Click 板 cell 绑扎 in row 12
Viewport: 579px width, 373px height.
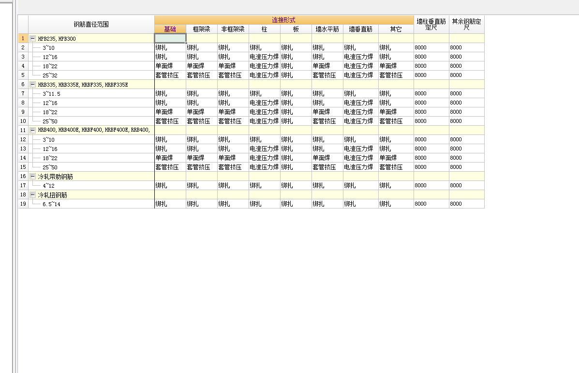pyautogui.click(x=296, y=140)
